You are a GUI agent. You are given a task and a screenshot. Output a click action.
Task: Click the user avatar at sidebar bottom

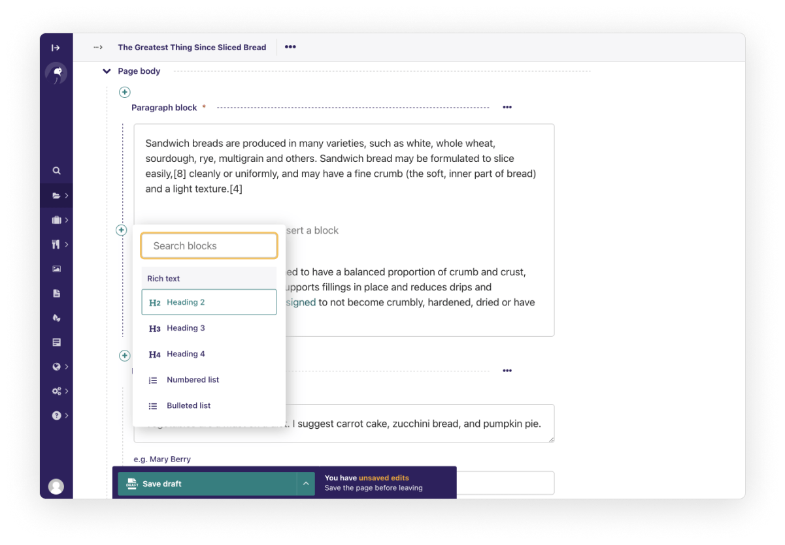click(x=56, y=486)
